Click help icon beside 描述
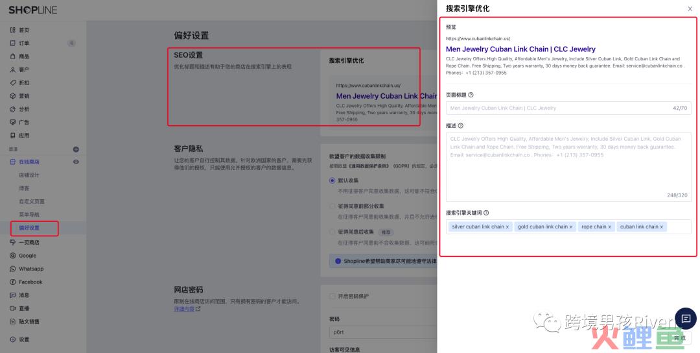Screen dimensions: 700x353 pos(461,125)
